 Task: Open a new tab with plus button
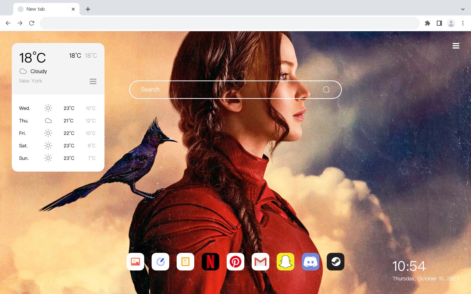[88, 9]
